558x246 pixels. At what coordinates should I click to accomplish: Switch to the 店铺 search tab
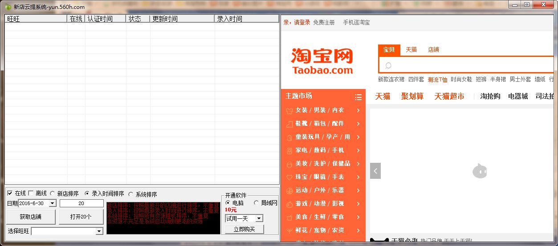click(433, 50)
